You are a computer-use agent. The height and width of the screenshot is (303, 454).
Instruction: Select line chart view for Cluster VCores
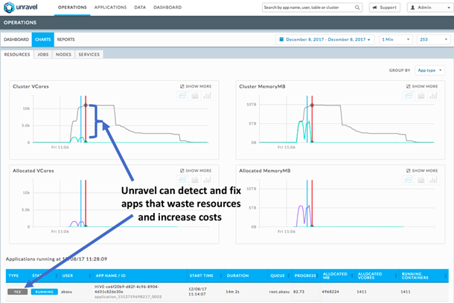pos(182,96)
